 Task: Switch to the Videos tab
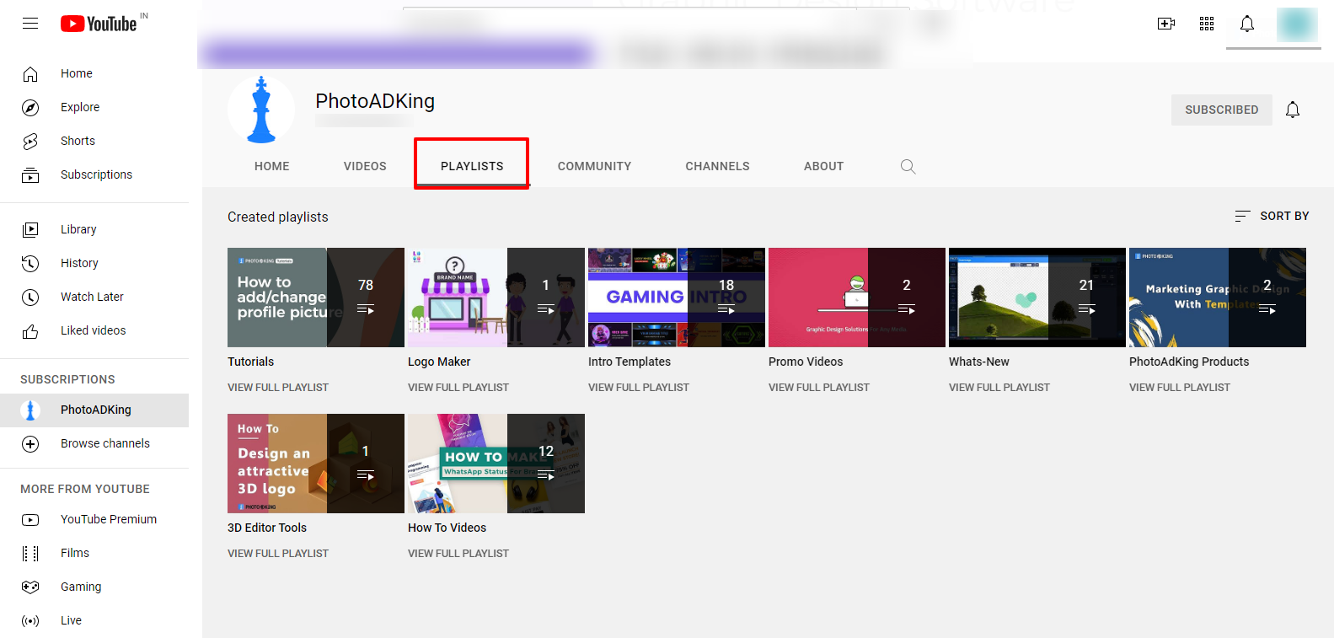[365, 166]
